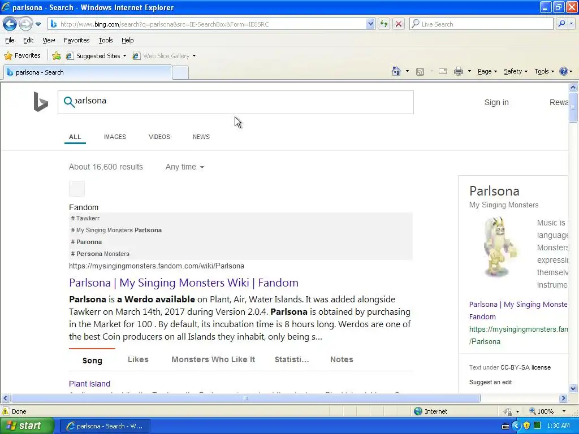The image size is (579, 434).
Task: Click the # Persona Monsters tag
Action: 100,254
